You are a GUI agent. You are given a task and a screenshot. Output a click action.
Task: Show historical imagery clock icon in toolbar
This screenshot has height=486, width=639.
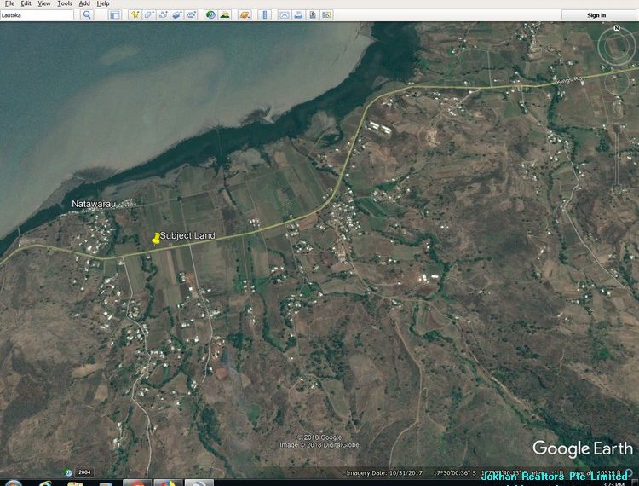pyautogui.click(x=210, y=15)
